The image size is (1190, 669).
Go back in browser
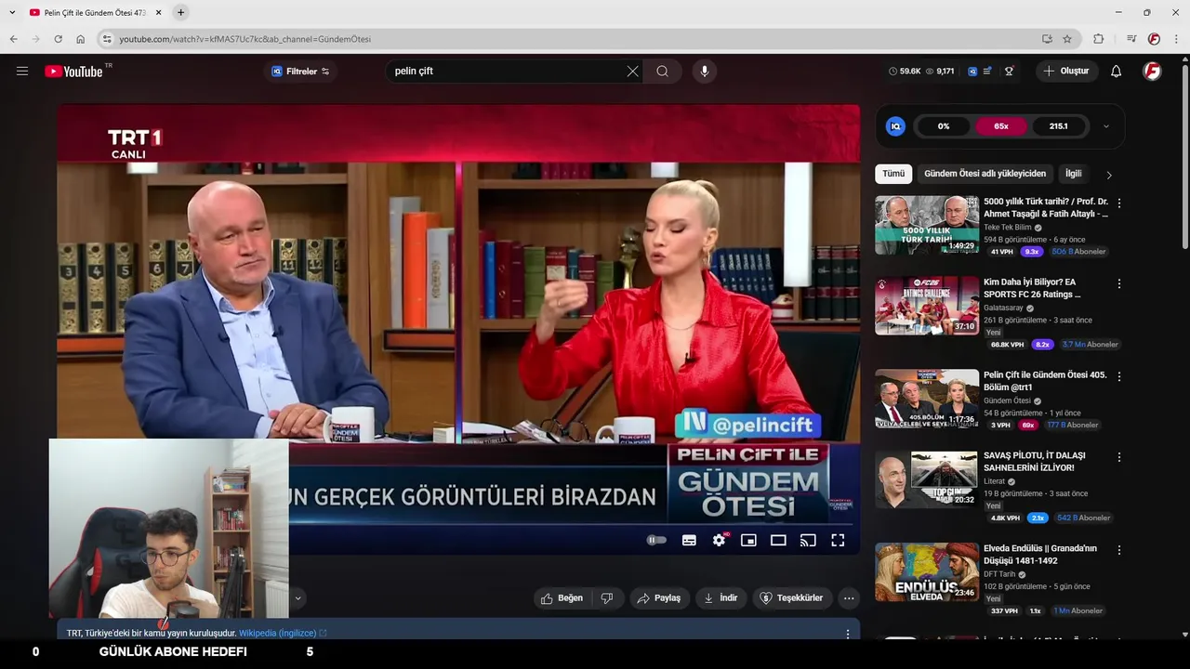(13, 39)
